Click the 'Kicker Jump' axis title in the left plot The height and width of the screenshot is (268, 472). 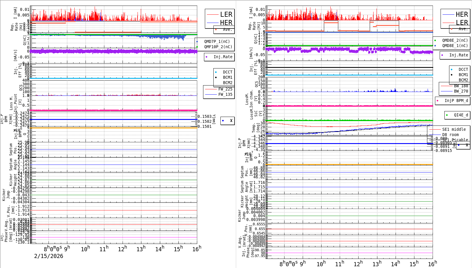point(6,195)
